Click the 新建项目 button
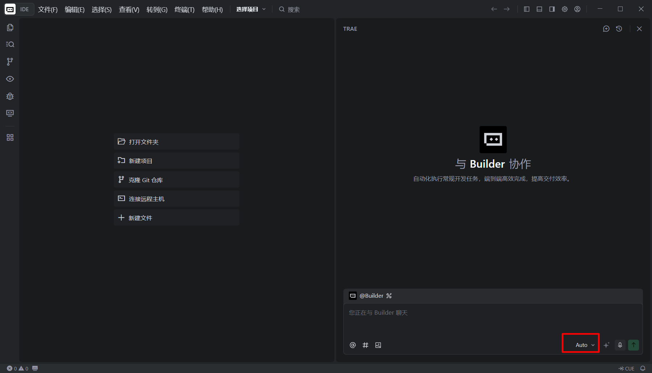 click(x=176, y=161)
